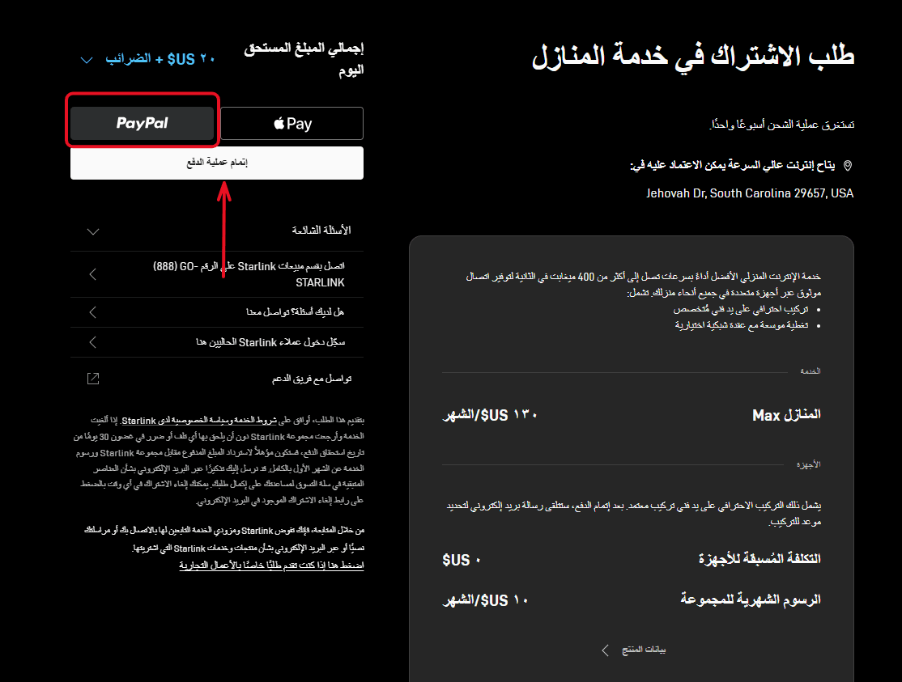Open the business order link اضغط هنا
902x682 pixels.
pos(271,566)
